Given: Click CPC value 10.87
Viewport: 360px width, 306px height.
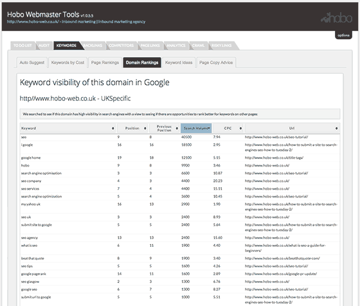Looking at the screenshot, I should pyautogui.click(x=218, y=173).
